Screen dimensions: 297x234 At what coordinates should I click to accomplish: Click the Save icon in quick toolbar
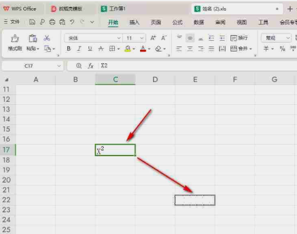pos(32,22)
